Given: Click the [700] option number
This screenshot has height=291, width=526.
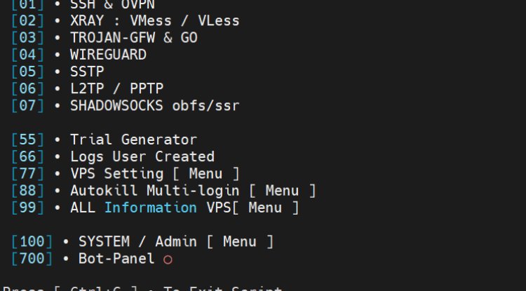Looking at the screenshot, I should [x=32, y=259].
